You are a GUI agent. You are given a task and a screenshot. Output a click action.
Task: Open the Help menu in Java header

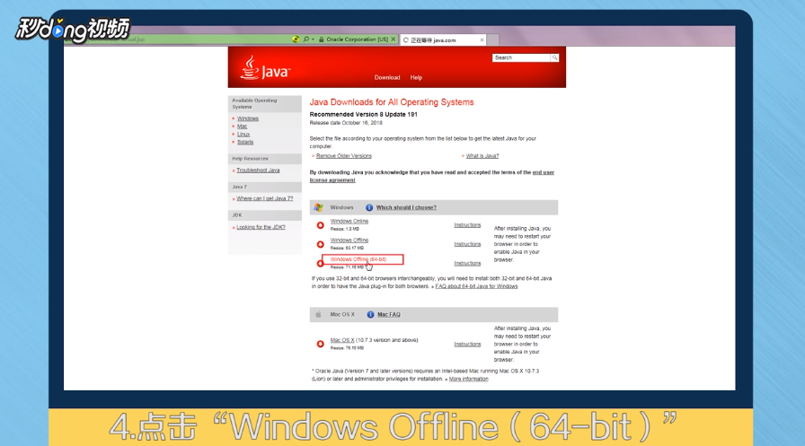[x=416, y=77]
